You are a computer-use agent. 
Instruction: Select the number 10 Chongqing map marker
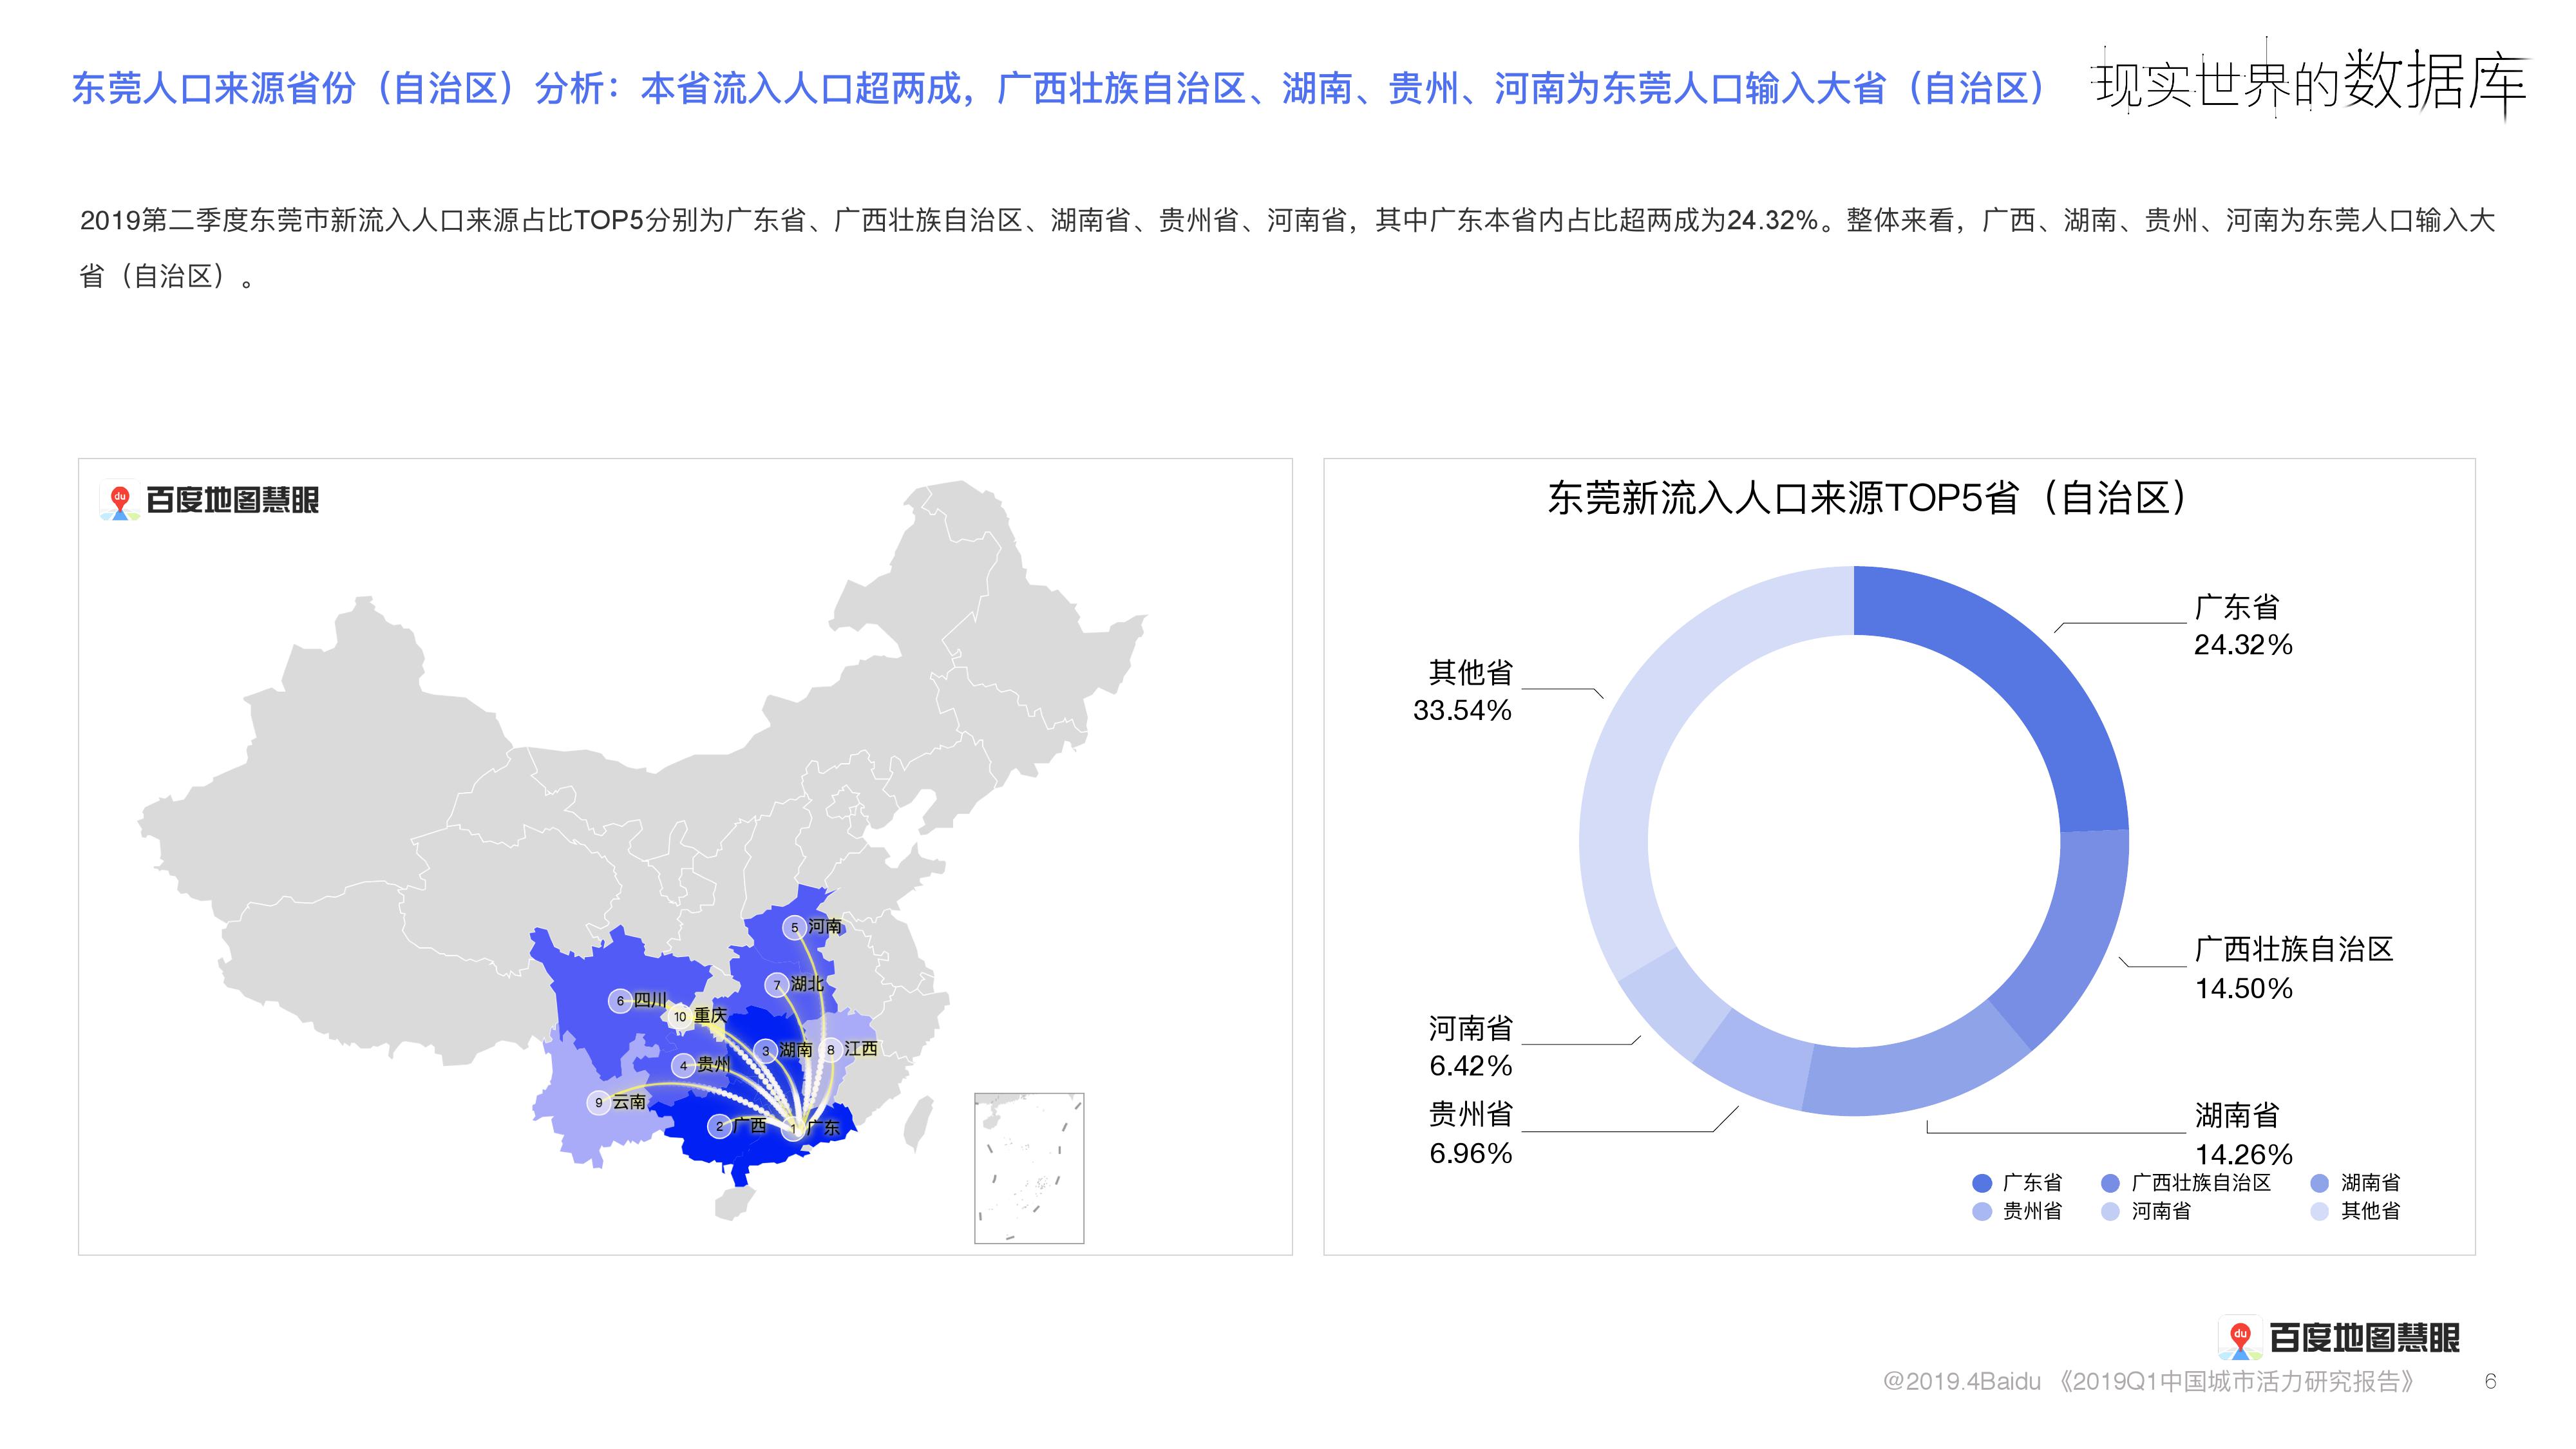tap(680, 1016)
